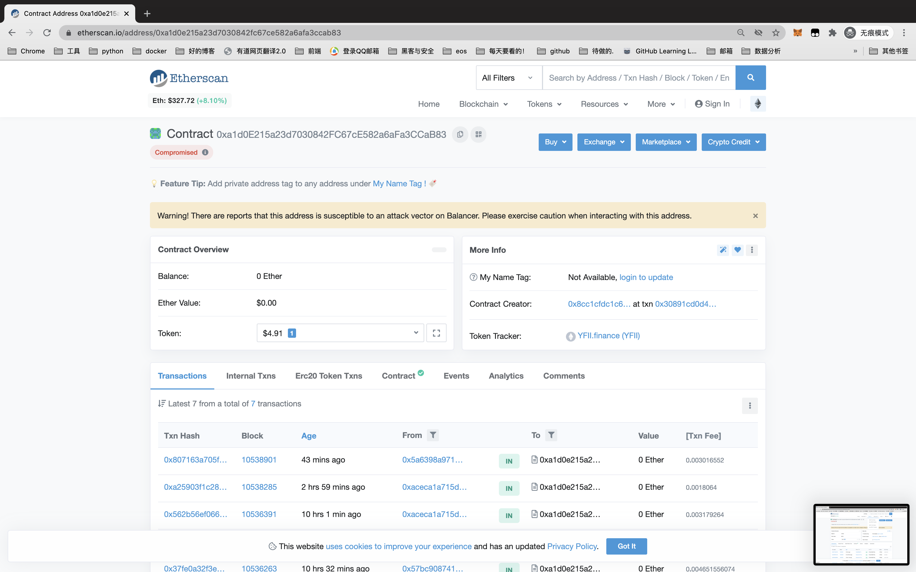Screen dimensions: 916x572
Task: Open the YFII.finance token tracker link
Action: point(608,336)
